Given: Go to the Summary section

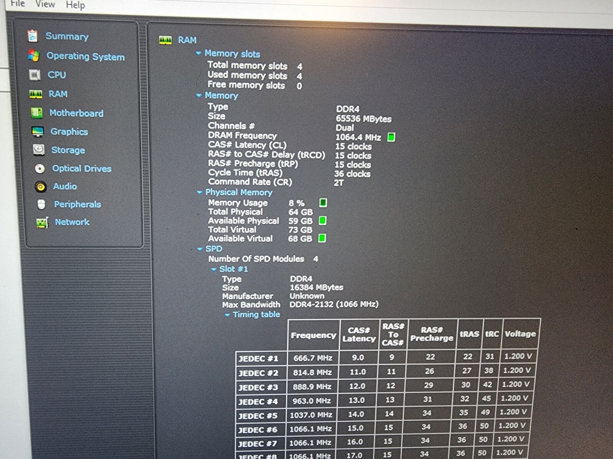Looking at the screenshot, I should pos(67,36).
